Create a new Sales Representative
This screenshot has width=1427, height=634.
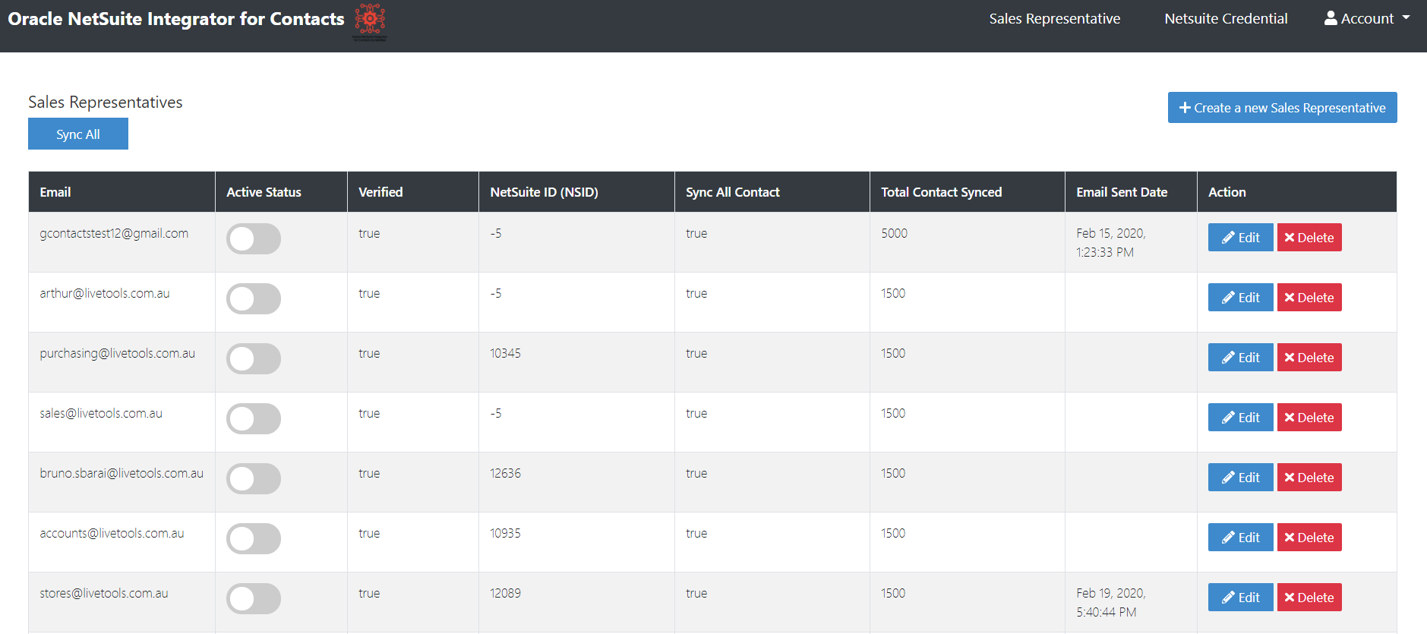pyautogui.click(x=1282, y=108)
